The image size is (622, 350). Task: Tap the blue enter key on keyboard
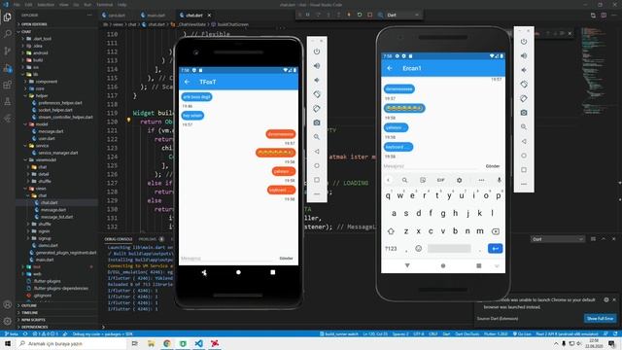click(x=495, y=249)
